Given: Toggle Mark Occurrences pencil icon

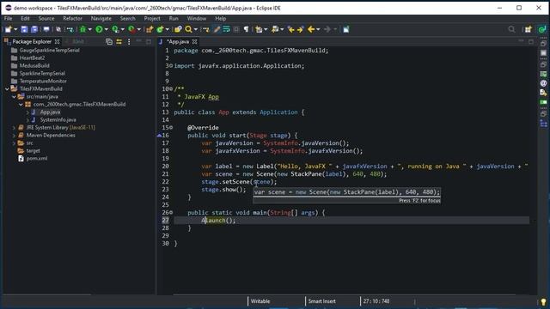Looking at the screenshot, I should [217, 29].
